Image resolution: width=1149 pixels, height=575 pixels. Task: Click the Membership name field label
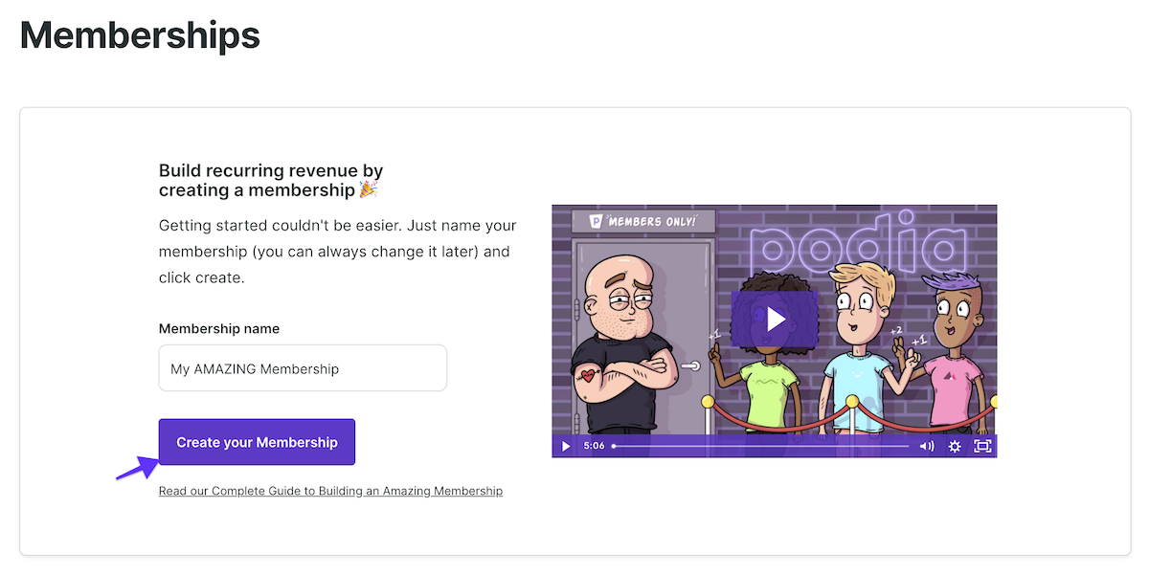219,328
